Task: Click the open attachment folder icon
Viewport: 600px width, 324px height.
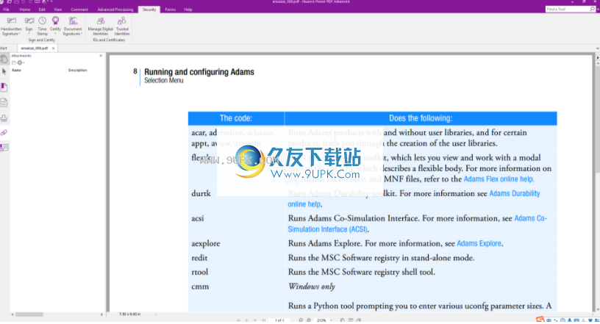Action: point(14,62)
